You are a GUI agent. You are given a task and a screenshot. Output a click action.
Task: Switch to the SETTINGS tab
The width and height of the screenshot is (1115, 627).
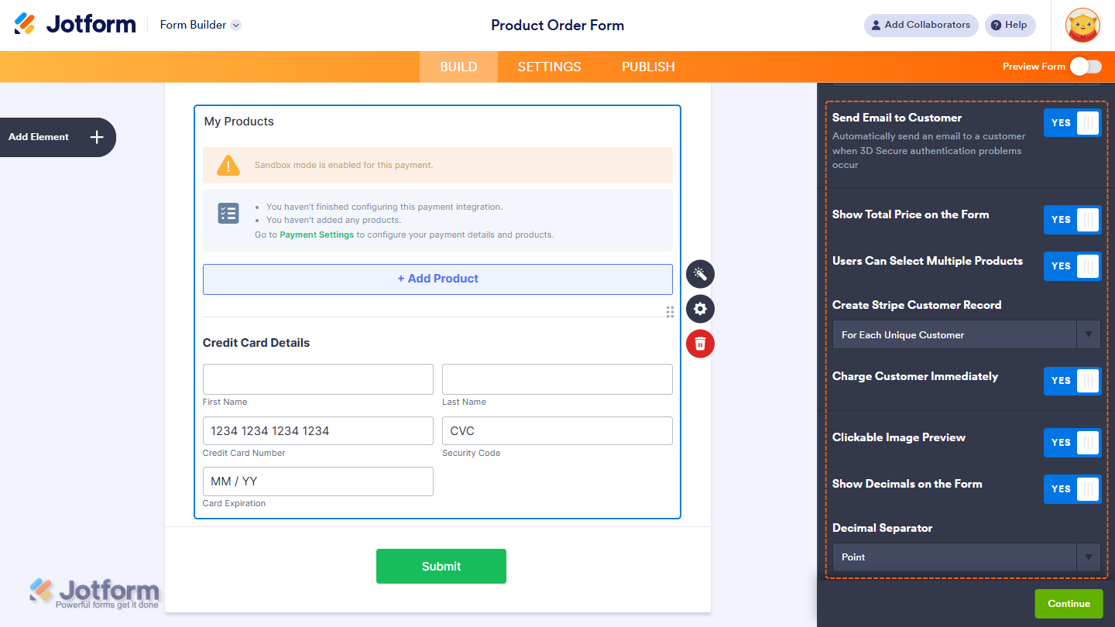[x=549, y=67]
